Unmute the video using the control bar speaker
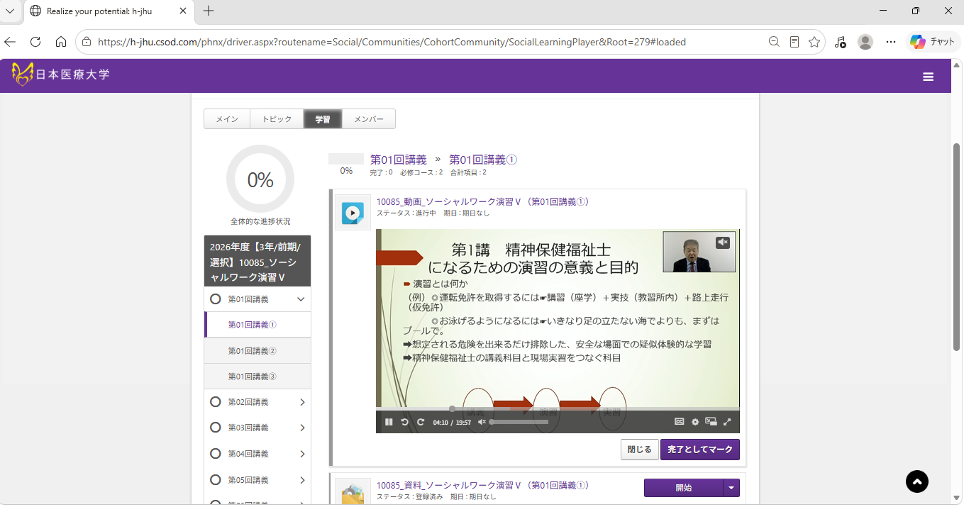Image resolution: width=964 pixels, height=507 pixels. [x=482, y=422]
